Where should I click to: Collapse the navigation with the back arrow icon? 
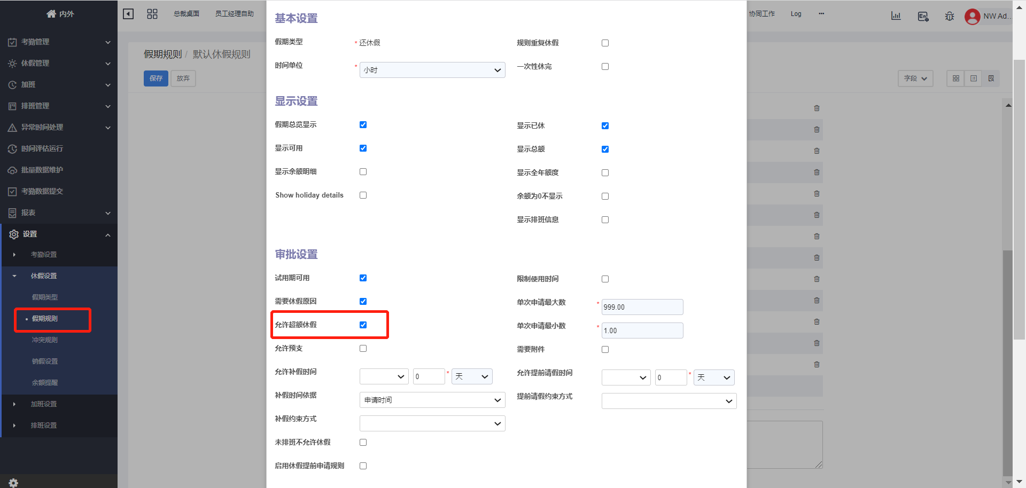click(x=128, y=13)
